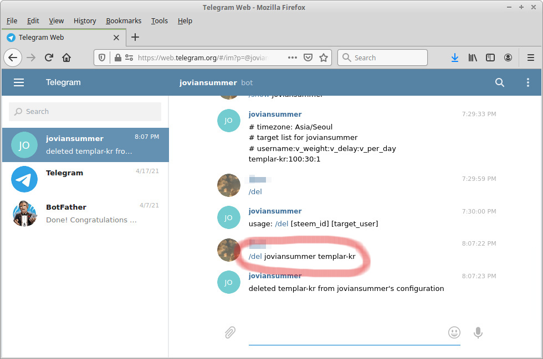The height and width of the screenshot is (359, 543).
Task: Open the chat options three-dot menu
Action: point(527,82)
